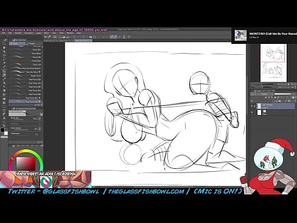Adjust the layer opacity slider
Image resolution: width=297 pixels, height=223 pixels.
(283, 94)
